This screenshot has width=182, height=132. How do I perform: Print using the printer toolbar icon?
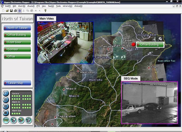[x=15, y=11]
